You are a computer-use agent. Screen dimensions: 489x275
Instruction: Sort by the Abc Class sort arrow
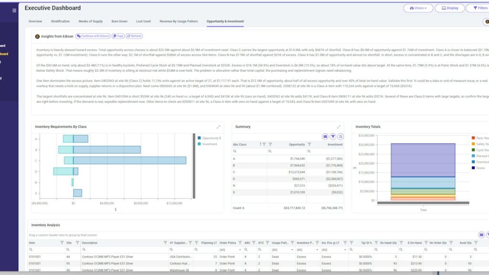point(260,144)
